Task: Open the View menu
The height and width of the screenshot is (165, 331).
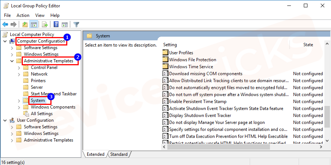Action: (x=40, y=15)
